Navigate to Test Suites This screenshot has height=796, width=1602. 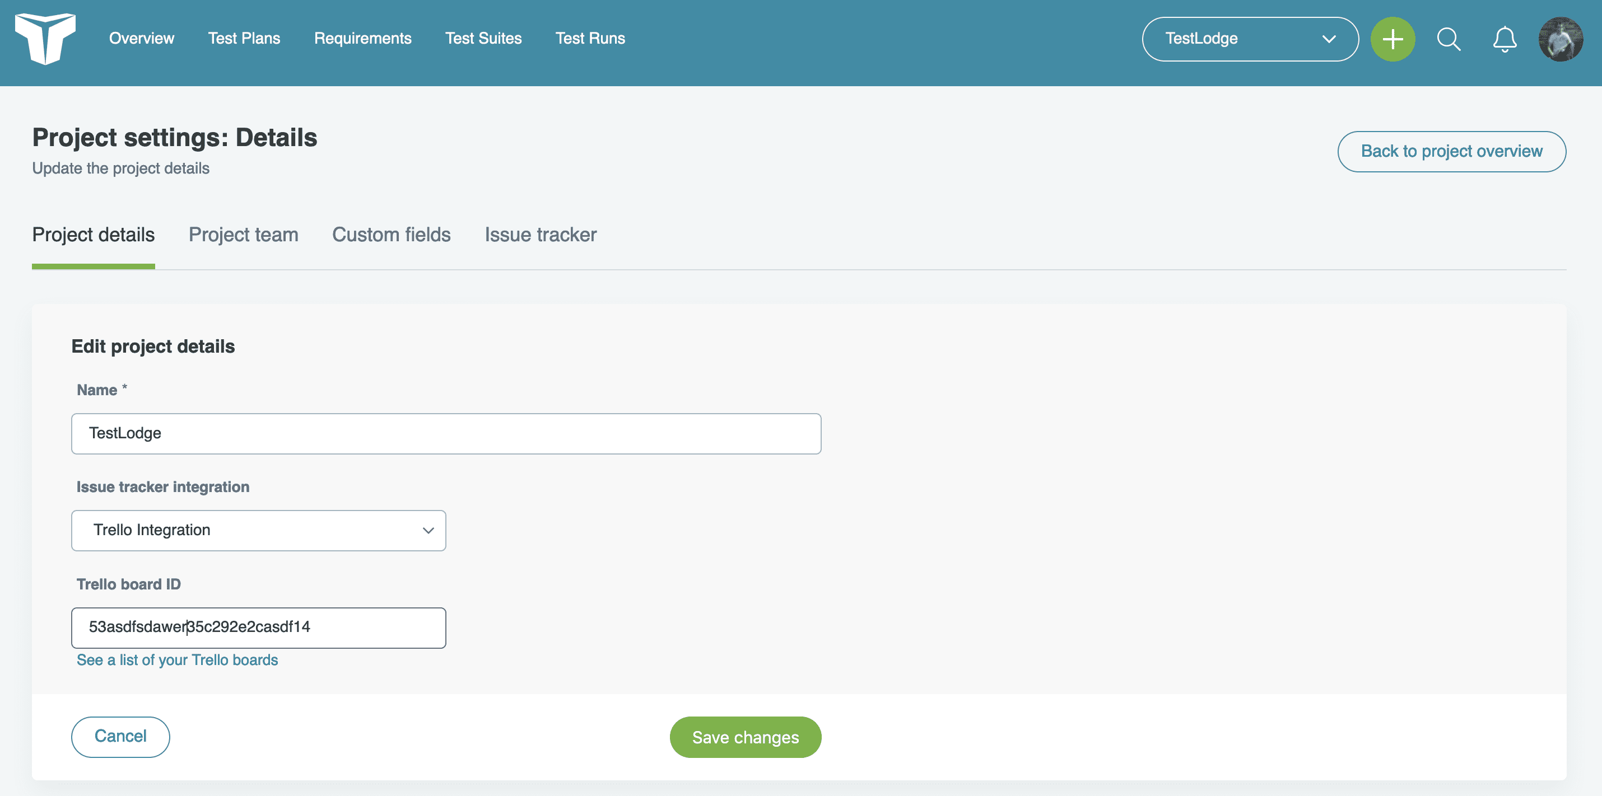pyautogui.click(x=483, y=39)
